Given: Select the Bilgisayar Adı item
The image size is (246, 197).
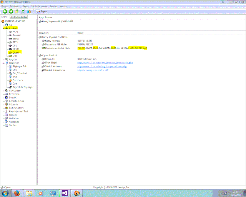Looking at the screenshot, I should click(x=19, y=66).
